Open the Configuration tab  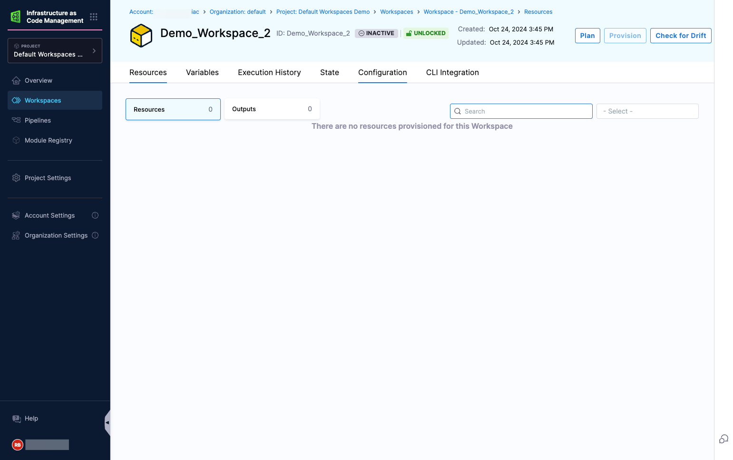coord(382,72)
